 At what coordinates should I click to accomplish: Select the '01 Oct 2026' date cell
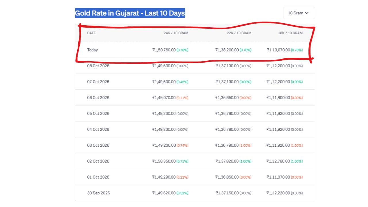(x=98, y=177)
